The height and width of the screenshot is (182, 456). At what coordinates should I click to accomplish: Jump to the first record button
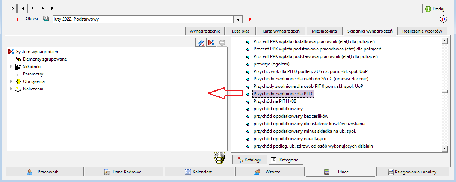[22, 8]
